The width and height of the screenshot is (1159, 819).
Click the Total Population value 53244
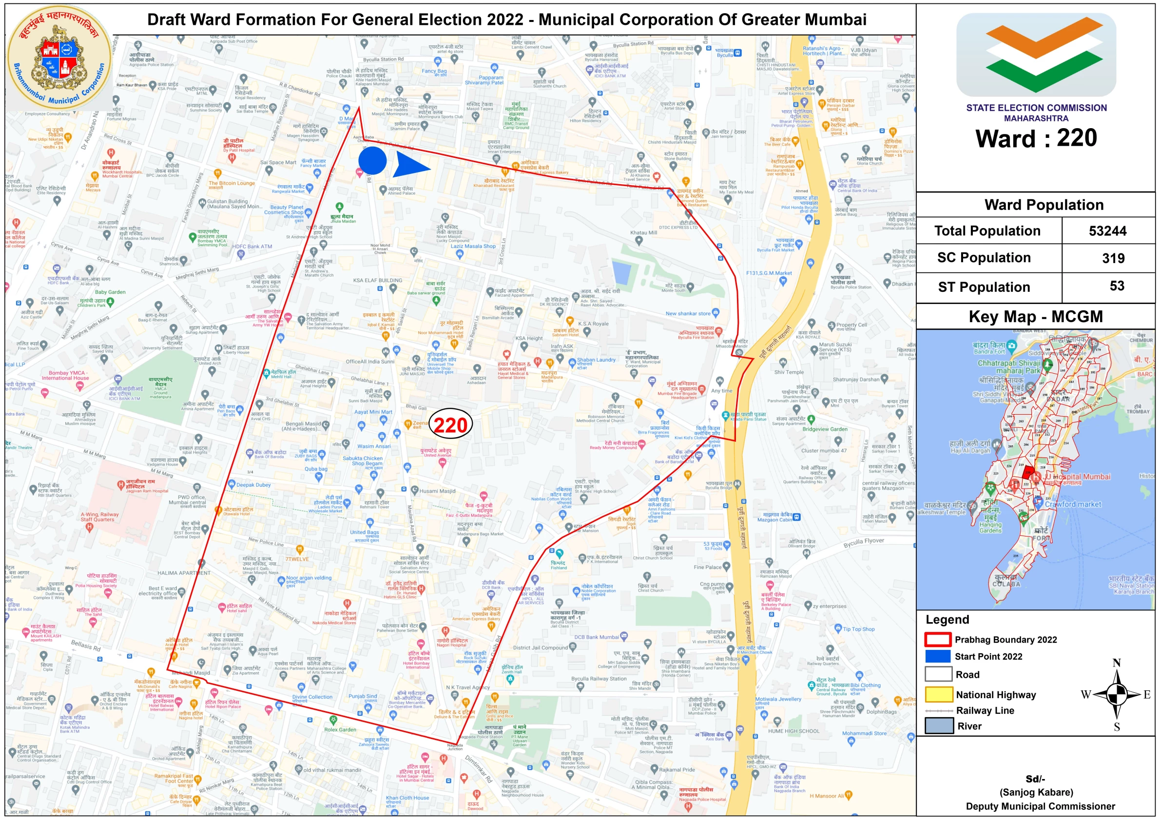coord(1107,231)
